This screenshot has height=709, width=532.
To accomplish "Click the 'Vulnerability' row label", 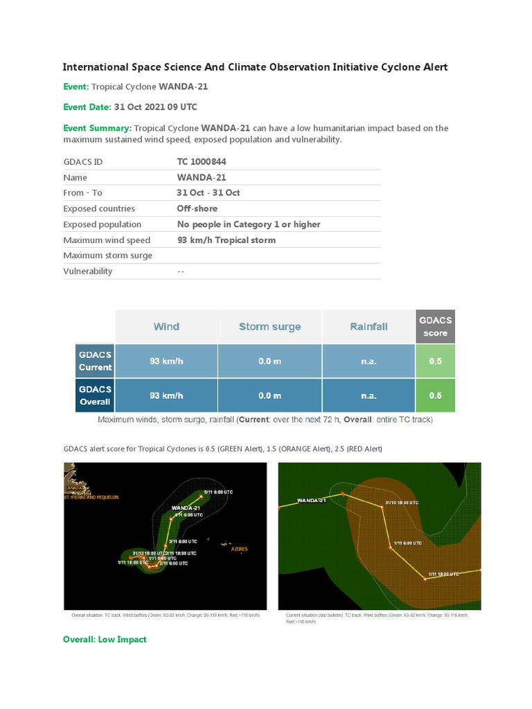I will (88, 271).
